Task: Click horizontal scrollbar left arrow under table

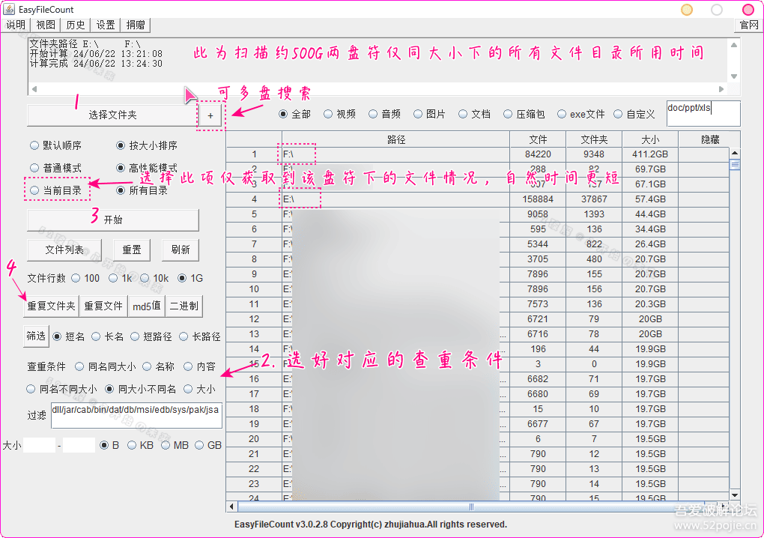Action: 231,507
